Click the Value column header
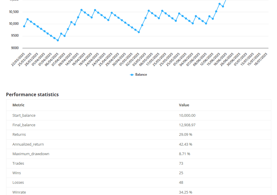 coord(184,105)
